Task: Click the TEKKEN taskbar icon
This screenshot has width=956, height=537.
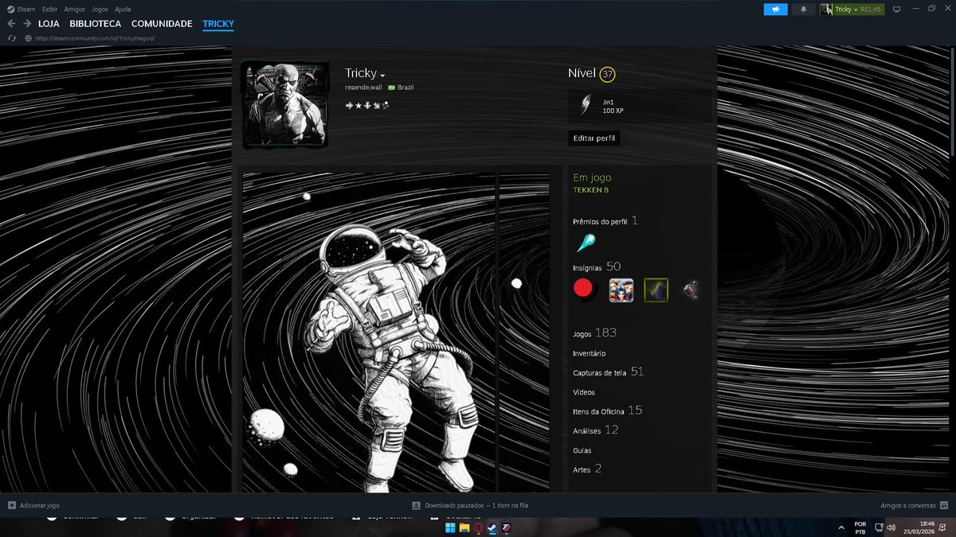Action: point(505,527)
